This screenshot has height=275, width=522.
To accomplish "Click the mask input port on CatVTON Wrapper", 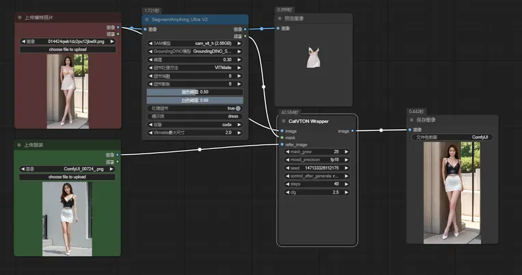I will click(x=281, y=137).
